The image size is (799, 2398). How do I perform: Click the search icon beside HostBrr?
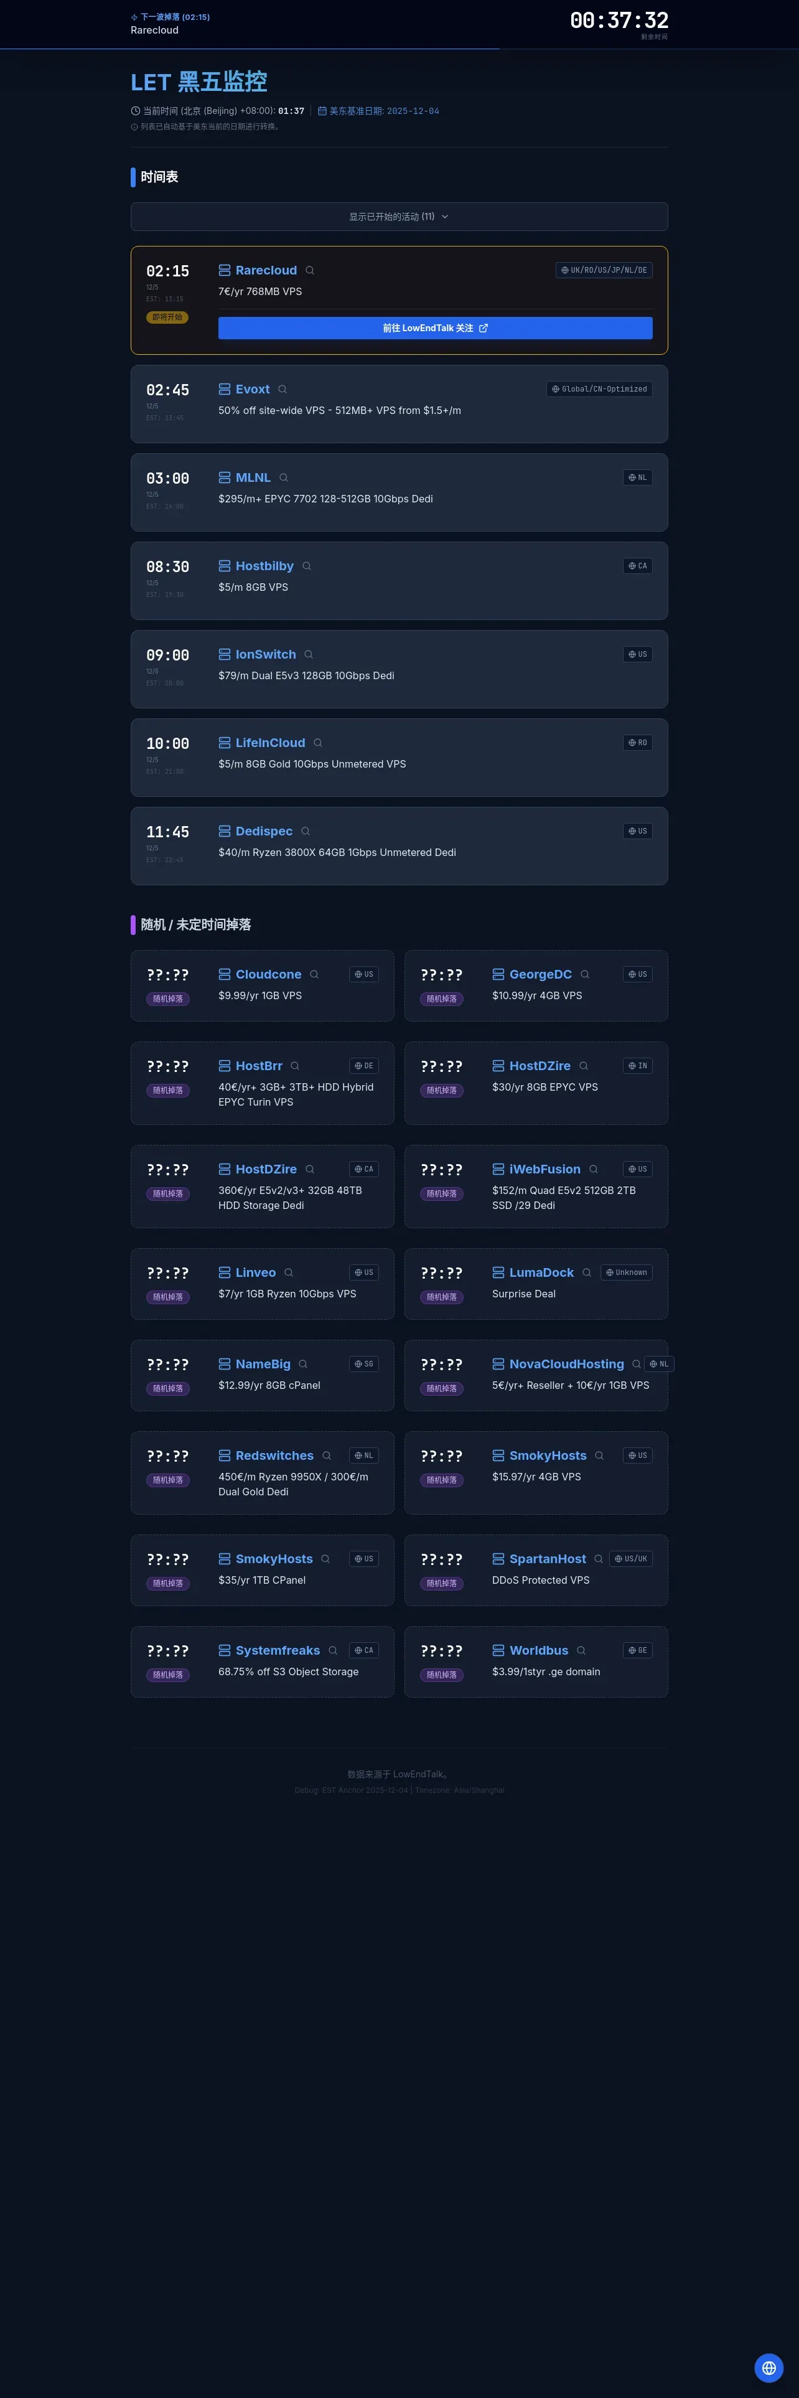tap(295, 1066)
